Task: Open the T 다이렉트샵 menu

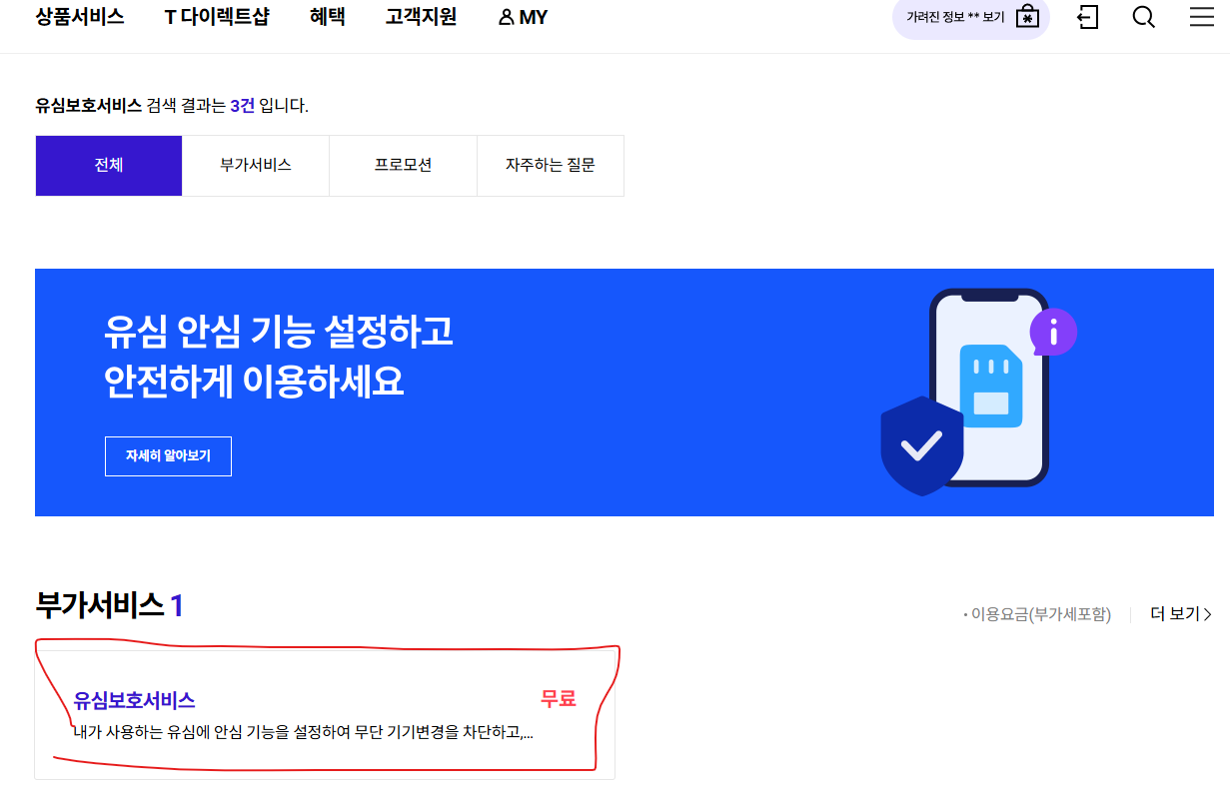Action: tap(216, 16)
